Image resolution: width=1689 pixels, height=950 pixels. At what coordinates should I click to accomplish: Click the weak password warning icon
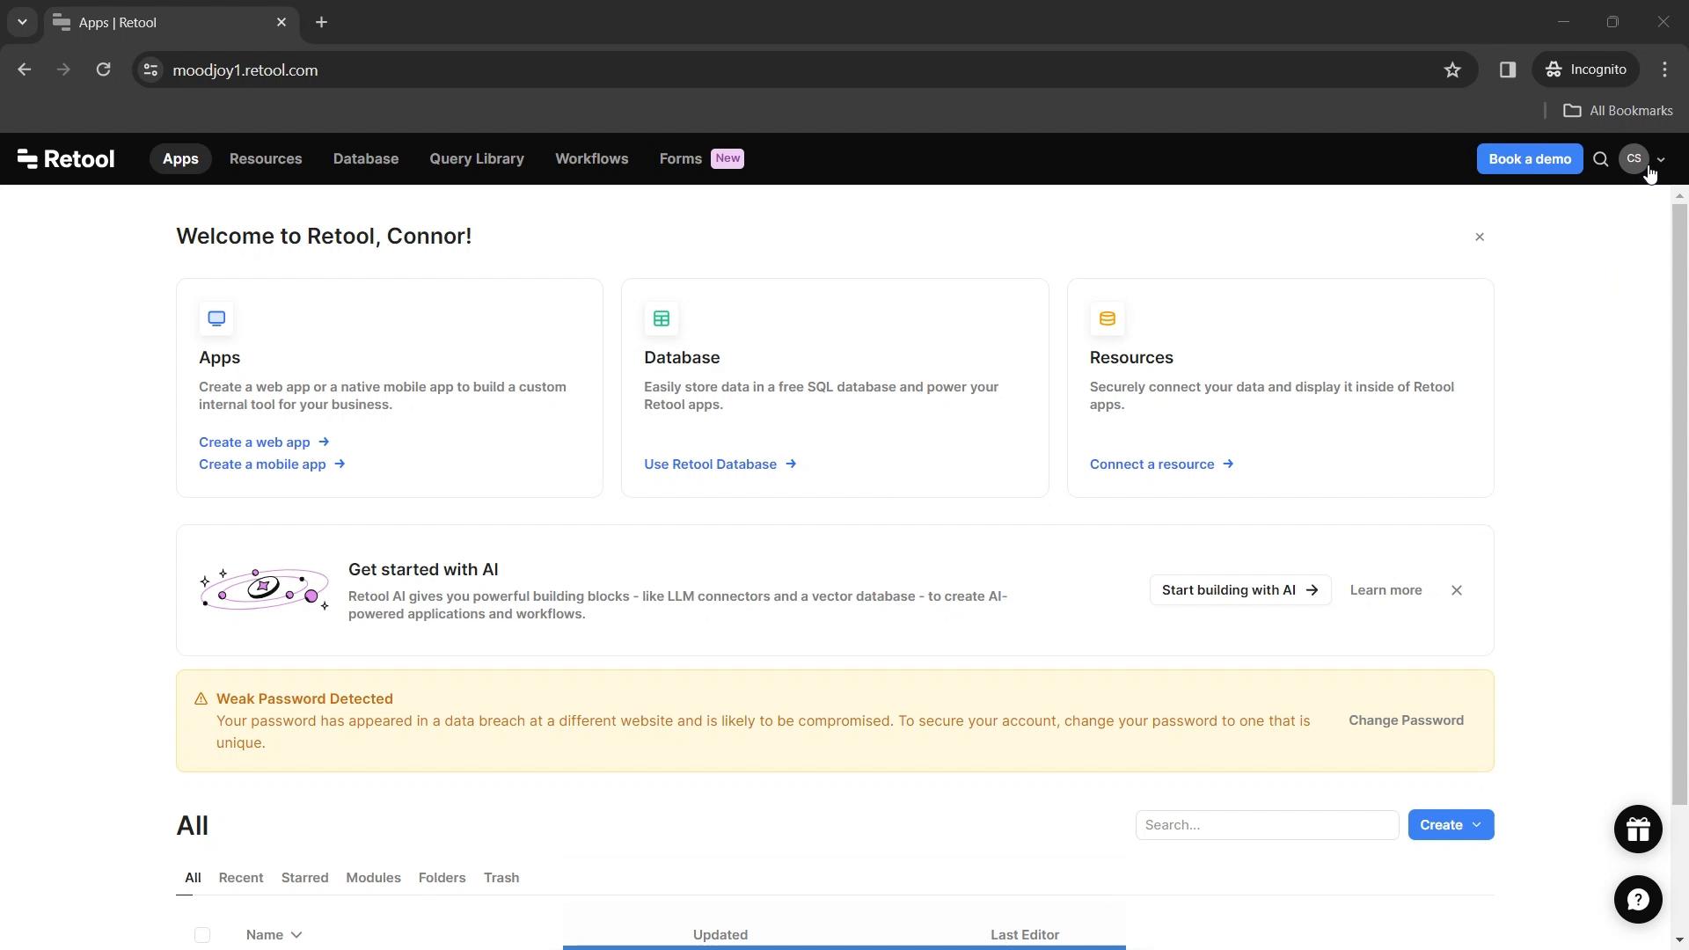pos(201,698)
